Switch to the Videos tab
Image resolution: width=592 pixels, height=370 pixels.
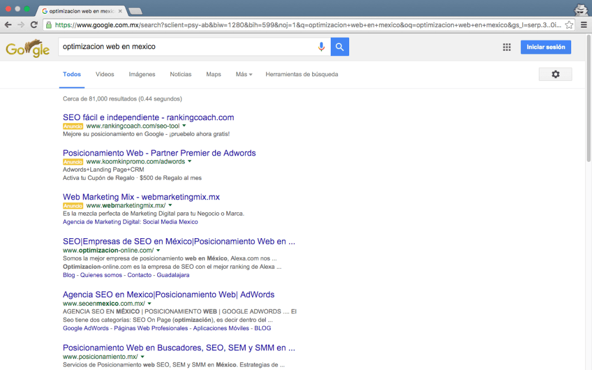click(105, 75)
